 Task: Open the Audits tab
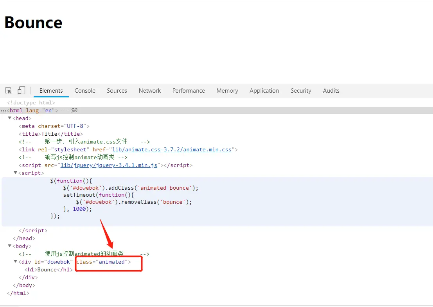click(331, 91)
